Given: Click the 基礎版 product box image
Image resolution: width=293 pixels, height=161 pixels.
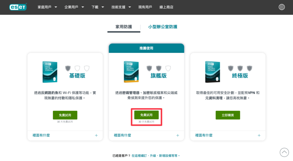Looking at the screenshot, I should pos(50,72).
